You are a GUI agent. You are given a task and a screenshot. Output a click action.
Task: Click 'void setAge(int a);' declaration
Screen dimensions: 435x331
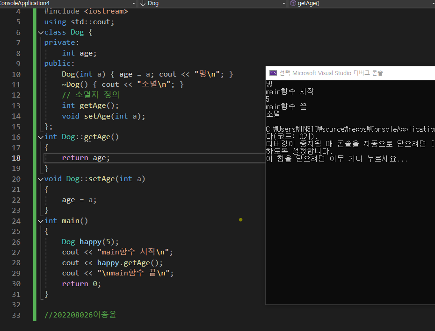(x=103, y=116)
